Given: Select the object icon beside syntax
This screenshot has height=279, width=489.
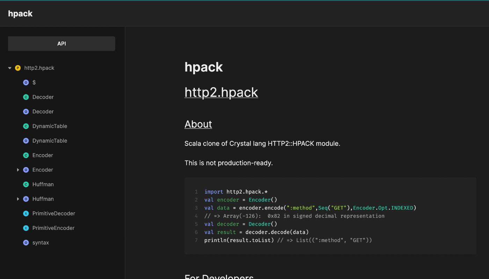Looking at the screenshot, I should point(26,242).
